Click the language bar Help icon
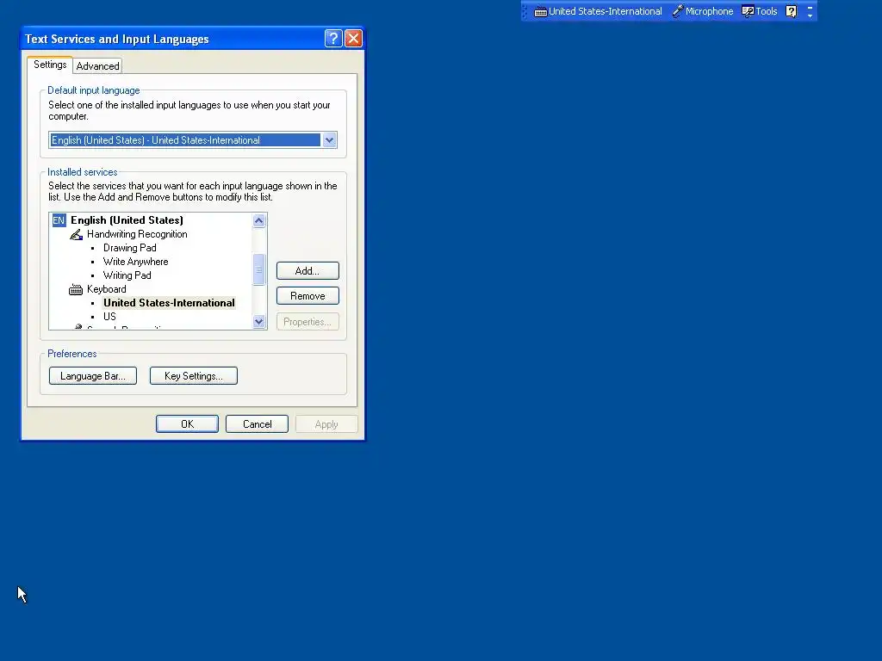The image size is (882, 661). tap(791, 11)
